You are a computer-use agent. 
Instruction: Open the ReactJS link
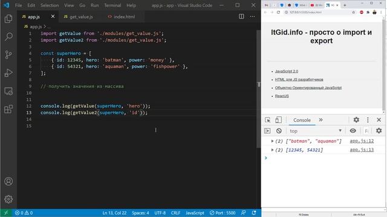[282, 96]
